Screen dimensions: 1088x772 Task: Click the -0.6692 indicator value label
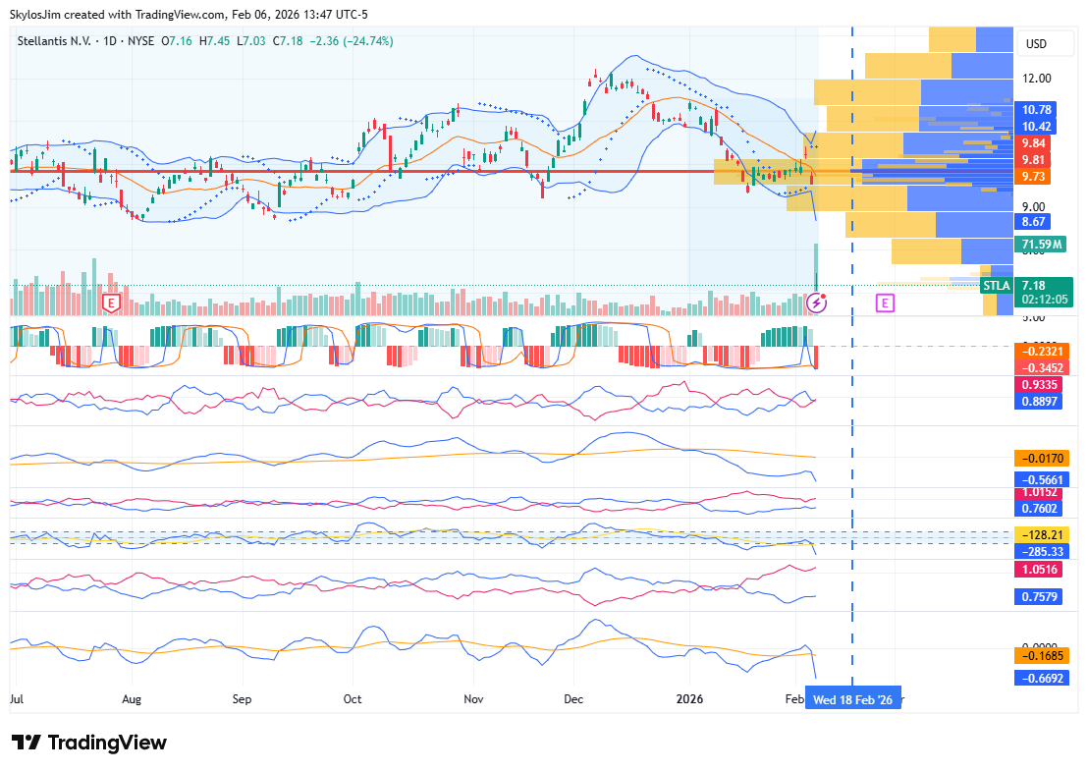(1042, 679)
